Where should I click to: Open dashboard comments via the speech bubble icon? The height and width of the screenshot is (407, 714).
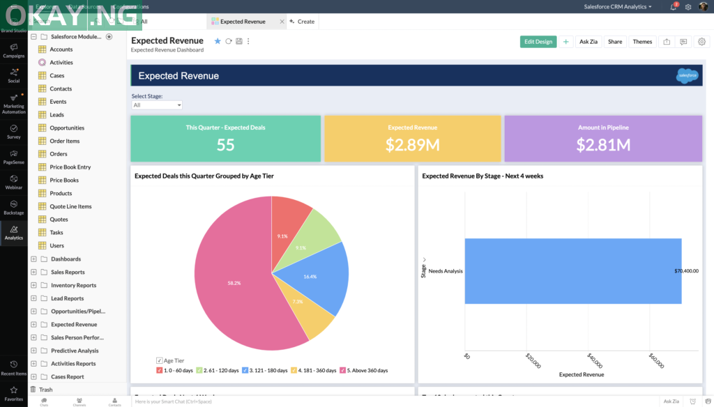[683, 42]
